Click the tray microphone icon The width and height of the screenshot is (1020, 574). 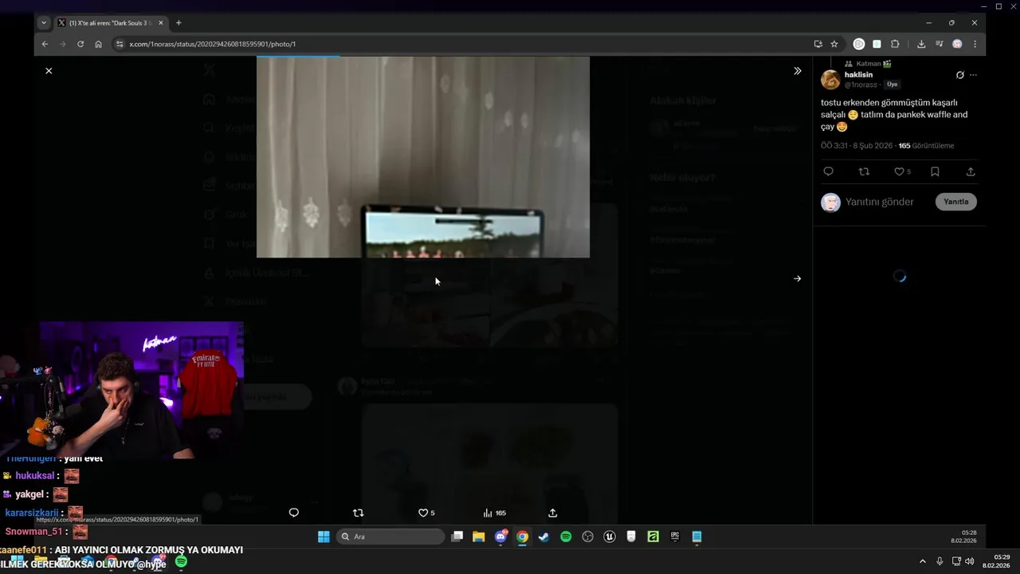940,561
